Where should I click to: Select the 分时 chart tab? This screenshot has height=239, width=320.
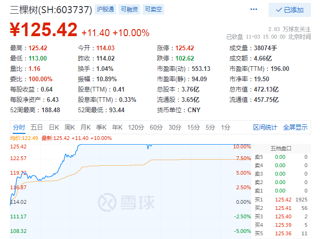19,127
